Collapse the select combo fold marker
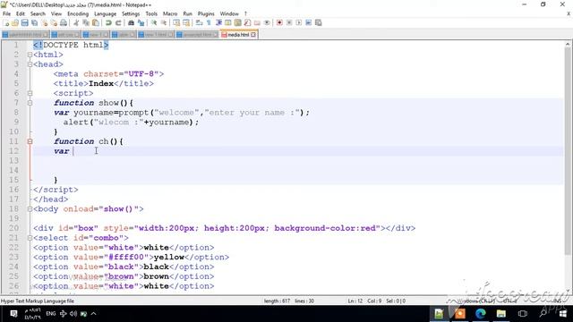The width and height of the screenshot is (573, 322). [30, 238]
